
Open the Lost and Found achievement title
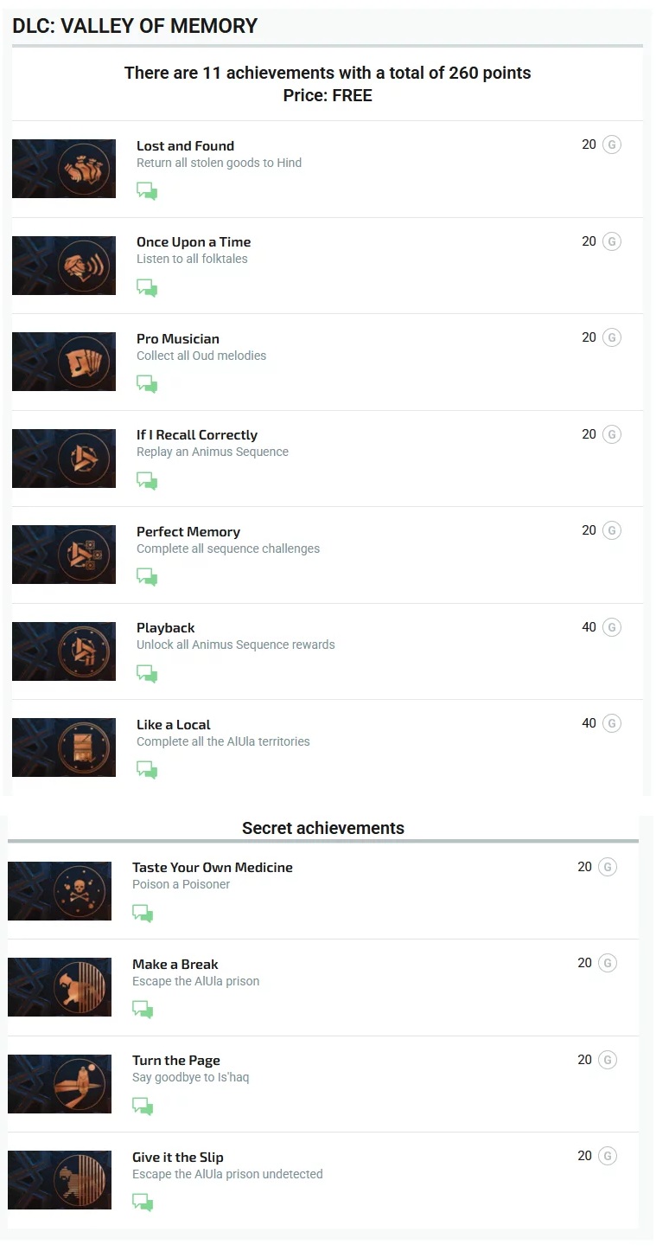coord(185,145)
